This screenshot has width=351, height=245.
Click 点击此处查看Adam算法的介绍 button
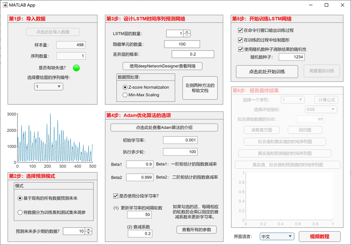pos(164,127)
